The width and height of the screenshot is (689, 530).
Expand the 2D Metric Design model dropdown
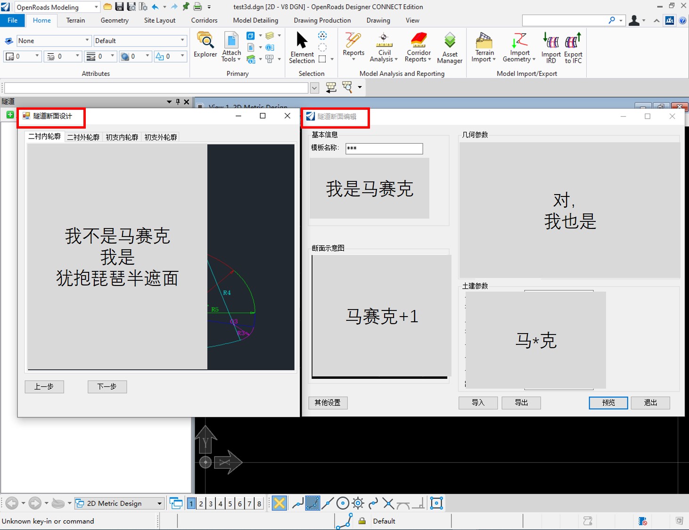point(159,503)
